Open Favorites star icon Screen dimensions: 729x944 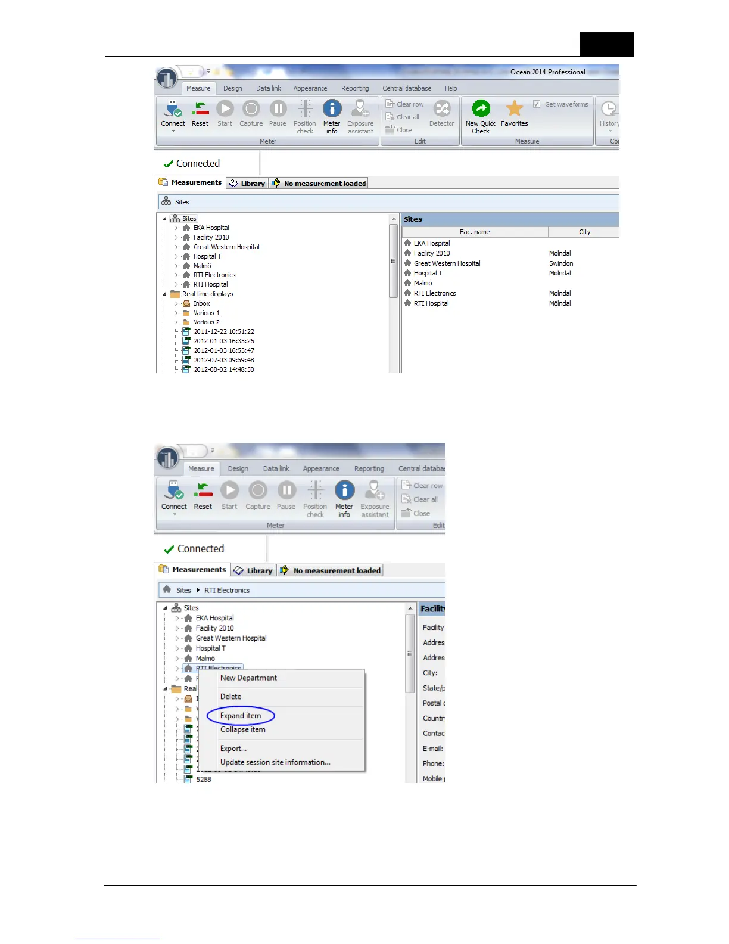click(x=514, y=108)
